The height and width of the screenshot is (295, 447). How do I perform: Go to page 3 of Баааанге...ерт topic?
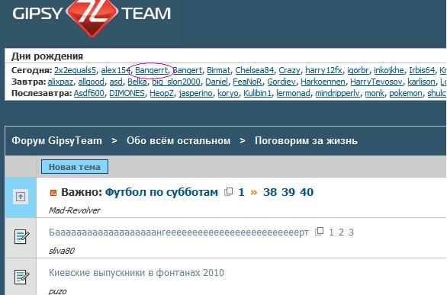[351, 232]
